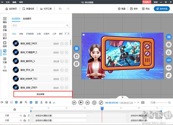Open the 字幕 (subtitles) sidebar panel
Image resolution: width=173 pixels, height=125 pixels.
tap(5, 28)
